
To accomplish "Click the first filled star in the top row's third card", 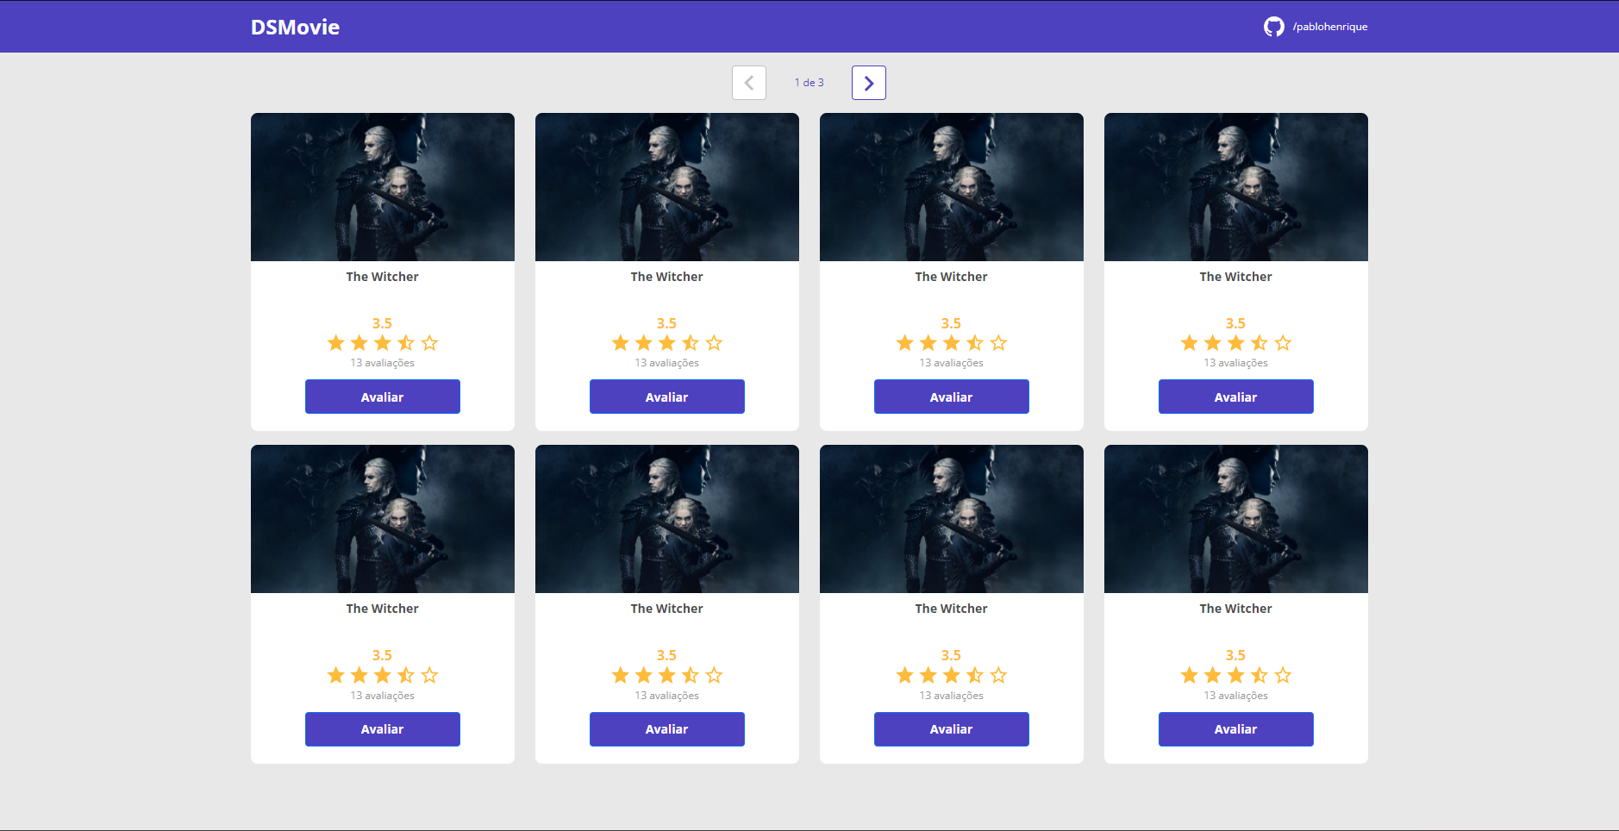I will [x=904, y=343].
